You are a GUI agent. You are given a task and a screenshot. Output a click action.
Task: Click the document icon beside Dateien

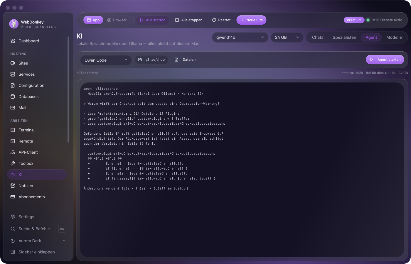pos(176,60)
